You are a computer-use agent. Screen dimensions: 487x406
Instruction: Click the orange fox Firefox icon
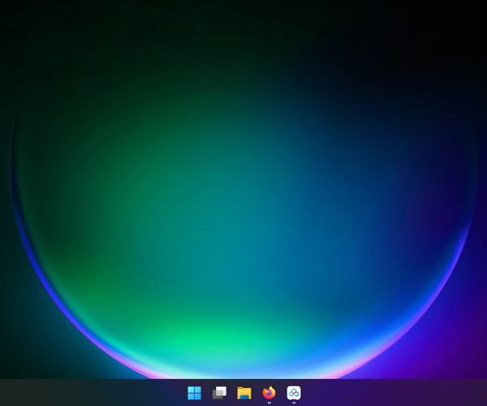coord(269,393)
